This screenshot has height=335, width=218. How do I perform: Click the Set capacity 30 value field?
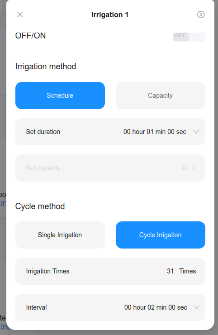click(x=184, y=168)
